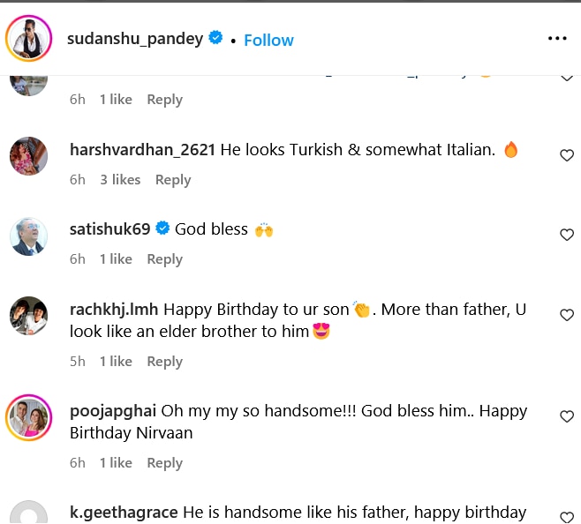Open satishuk69's profile avatar
Viewport: 581px width, 524px height.
[x=28, y=236]
